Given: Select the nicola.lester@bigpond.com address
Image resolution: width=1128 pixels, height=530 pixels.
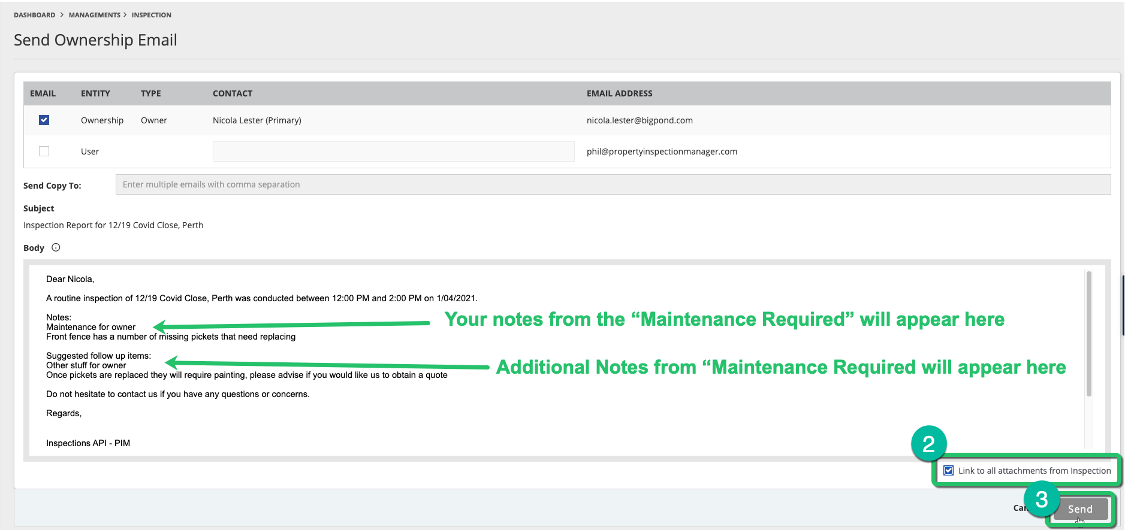Looking at the screenshot, I should pos(640,120).
